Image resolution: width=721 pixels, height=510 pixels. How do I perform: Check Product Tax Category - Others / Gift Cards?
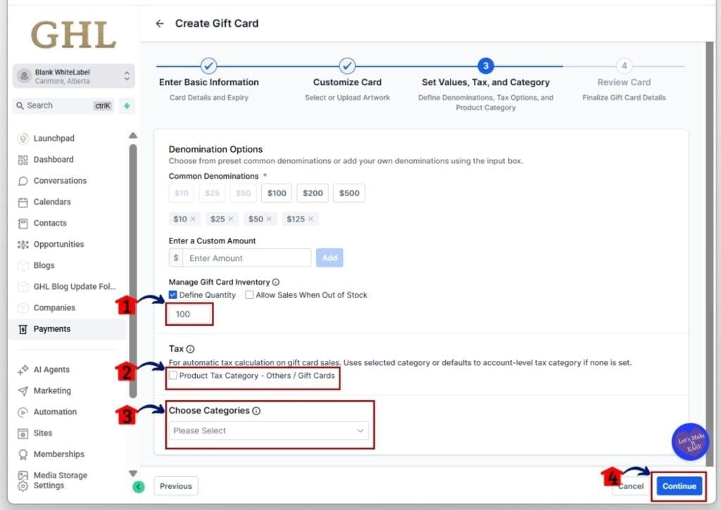[x=173, y=376]
